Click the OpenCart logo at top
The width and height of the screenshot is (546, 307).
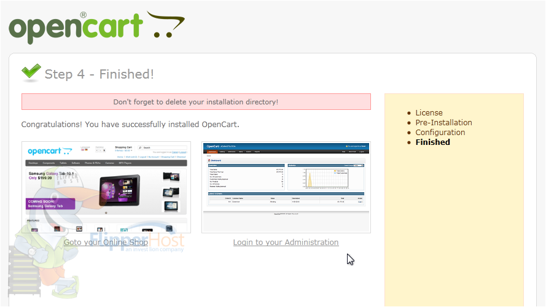click(96, 28)
